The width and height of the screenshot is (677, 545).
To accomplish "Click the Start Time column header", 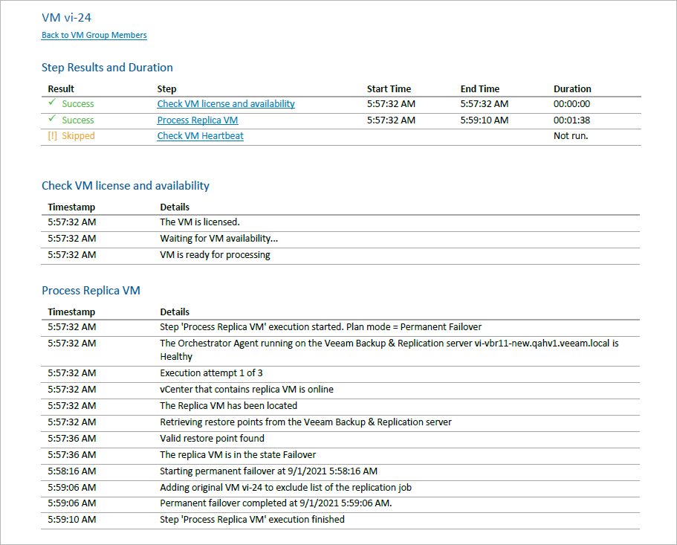I will 389,89.
